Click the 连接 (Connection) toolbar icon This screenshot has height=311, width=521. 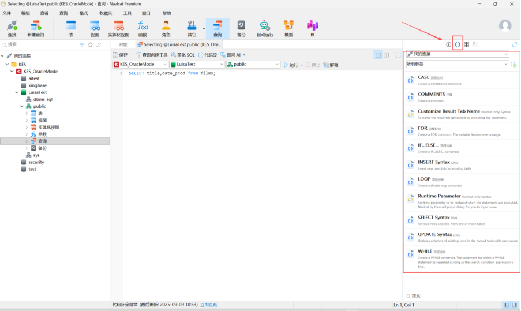12,28
